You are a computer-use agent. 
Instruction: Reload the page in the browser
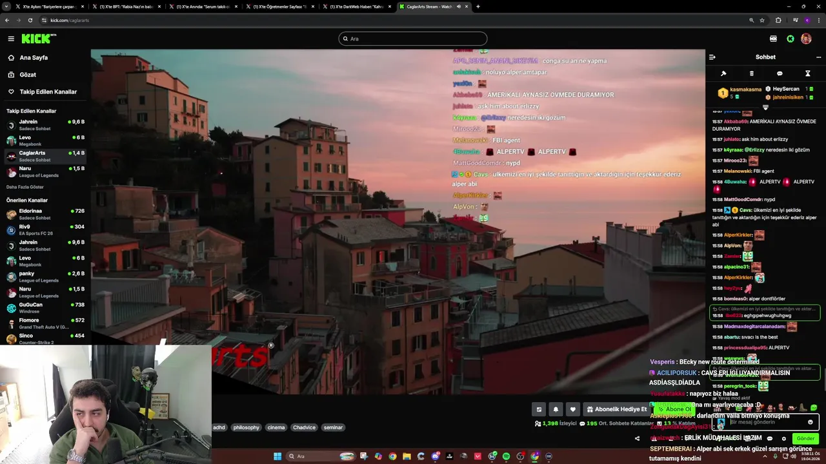(x=30, y=20)
